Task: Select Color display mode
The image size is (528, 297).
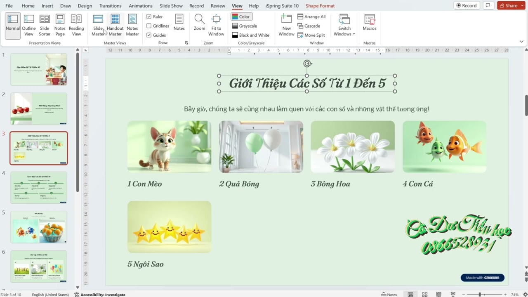Action: tap(241, 16)
